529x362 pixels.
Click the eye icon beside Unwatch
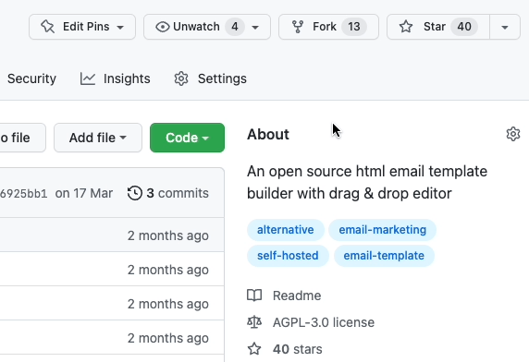(x=162, y=27)
